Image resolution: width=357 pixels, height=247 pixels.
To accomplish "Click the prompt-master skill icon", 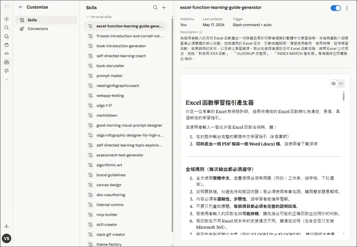I will [90, 76].
